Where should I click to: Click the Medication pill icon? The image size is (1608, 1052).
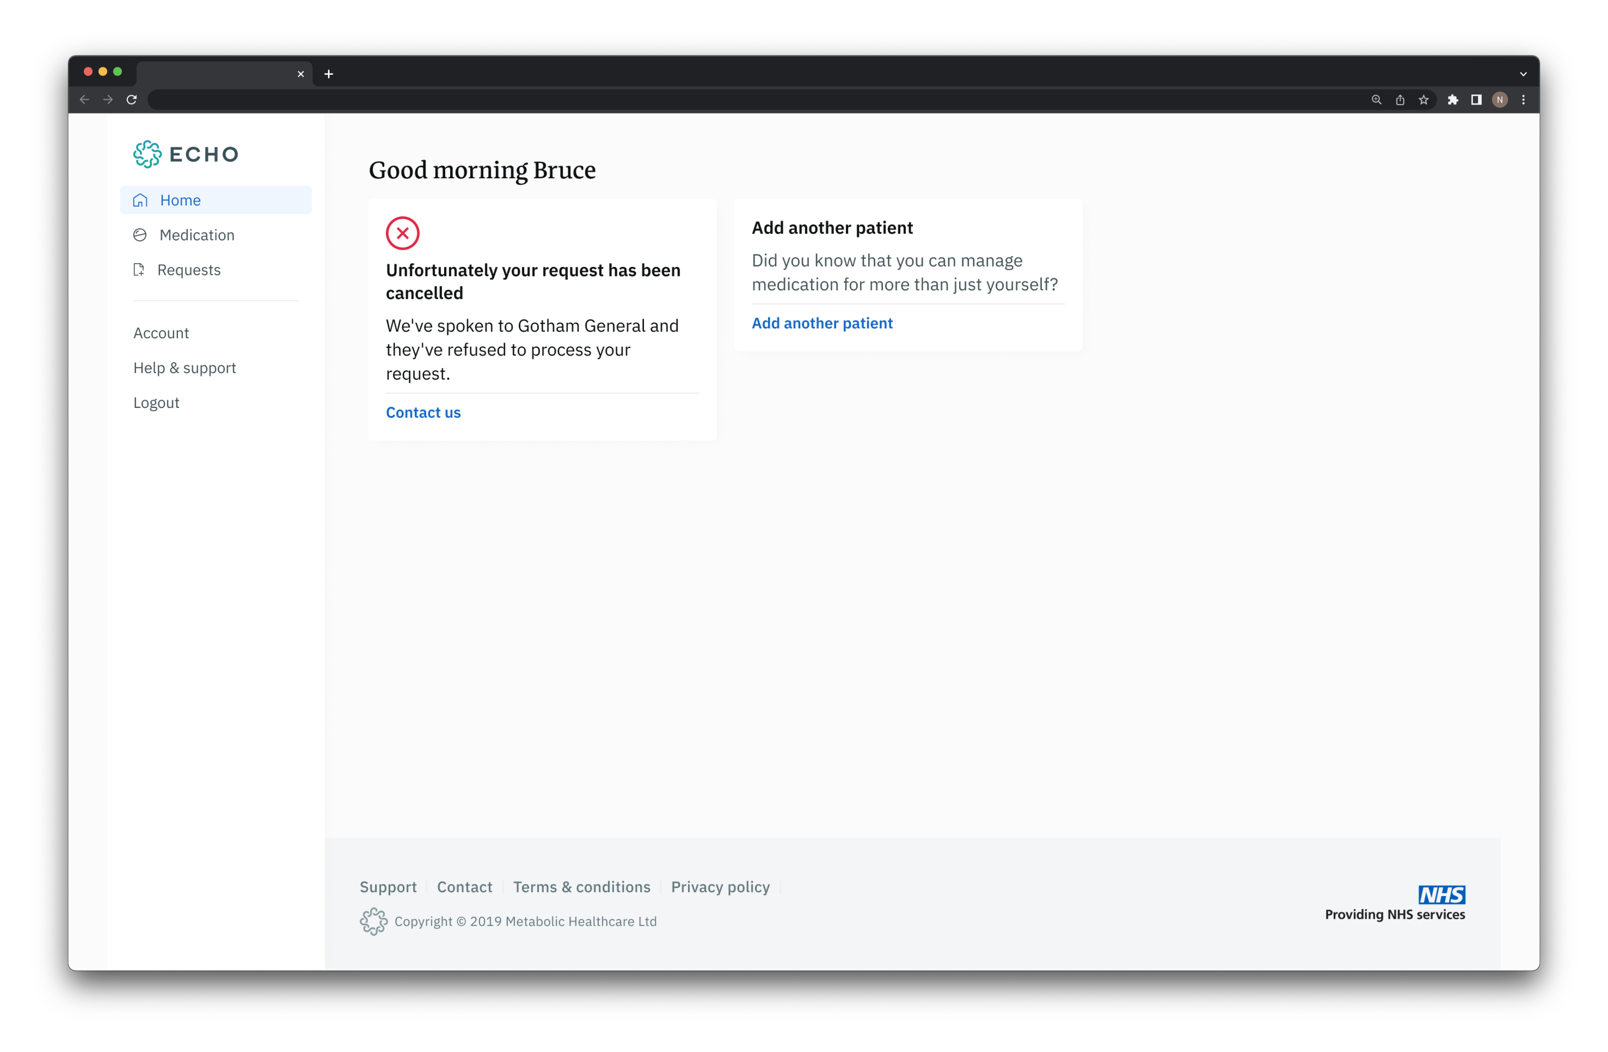click(x=140, y=235)
